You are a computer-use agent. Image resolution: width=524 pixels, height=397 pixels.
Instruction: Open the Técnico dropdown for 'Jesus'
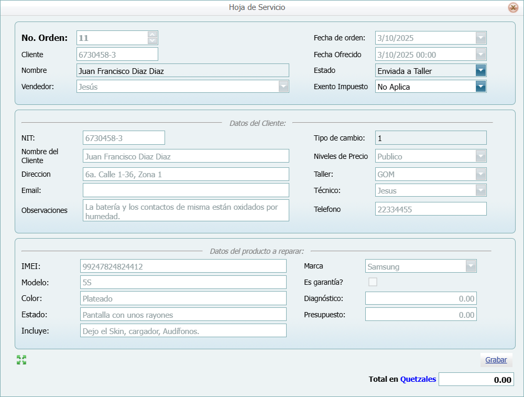point(481,190)
